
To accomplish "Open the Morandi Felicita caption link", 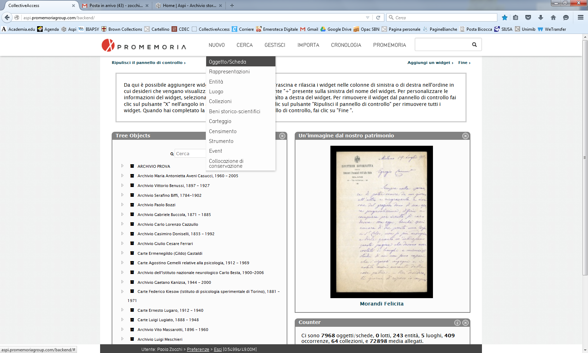I will coord(381,304).
